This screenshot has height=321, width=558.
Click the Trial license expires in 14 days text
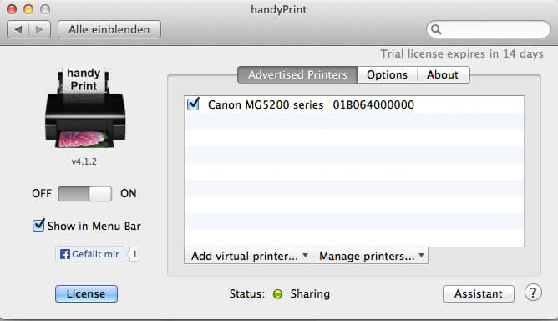coord(462,53)
